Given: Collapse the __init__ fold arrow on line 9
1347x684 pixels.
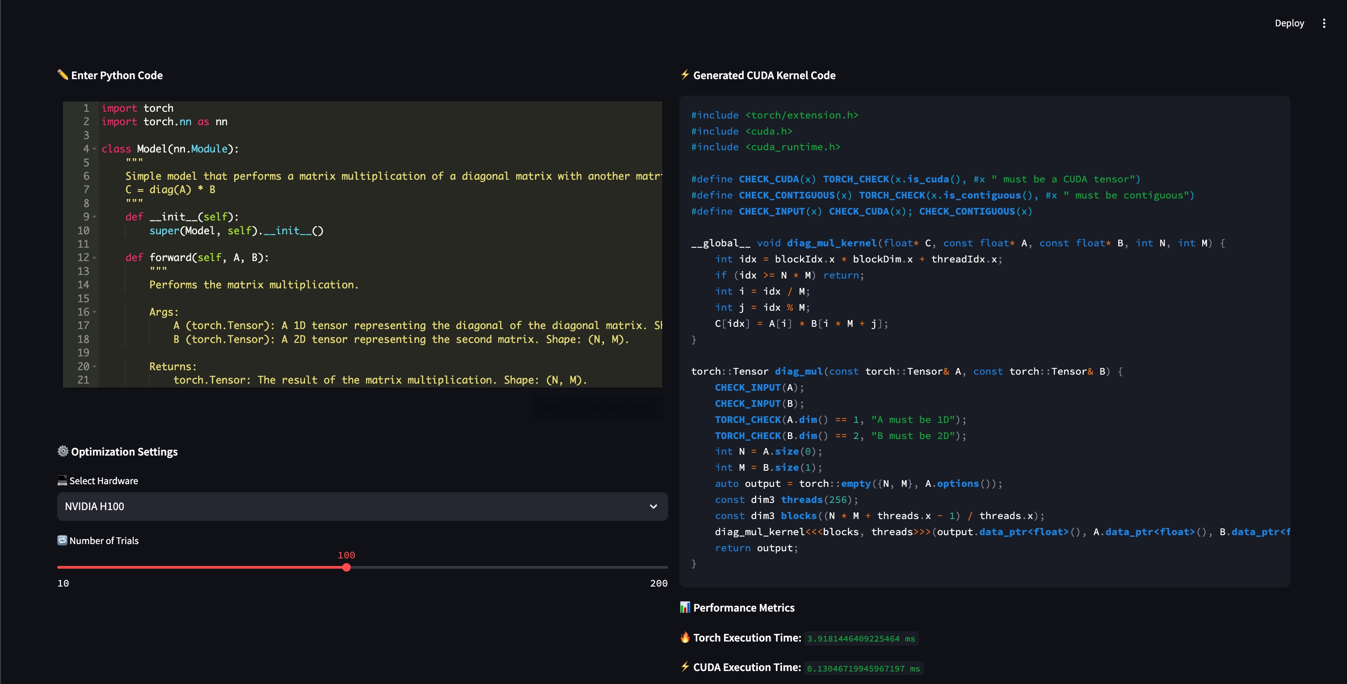Looking at the screenshot, I should click(x=95, y=217).
